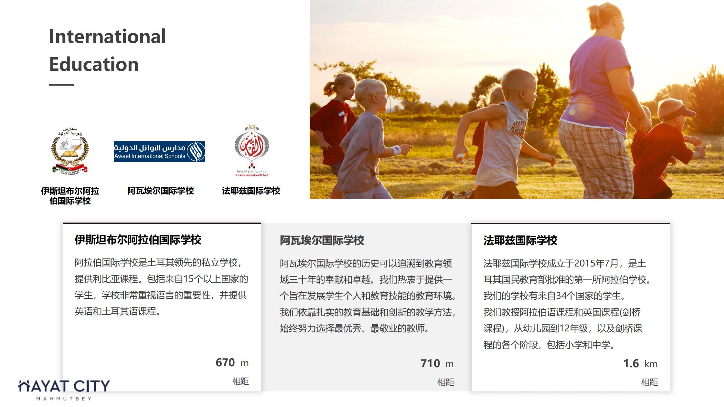724x407 pixels.
Task: Click 相距 label under 1.6 km
Action: [649, 382]
